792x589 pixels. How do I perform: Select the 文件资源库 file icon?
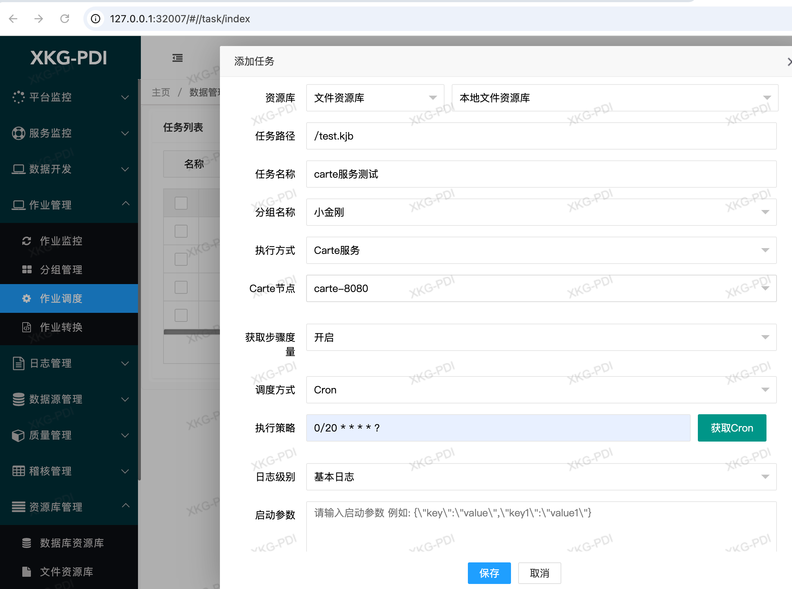[26, 572]
